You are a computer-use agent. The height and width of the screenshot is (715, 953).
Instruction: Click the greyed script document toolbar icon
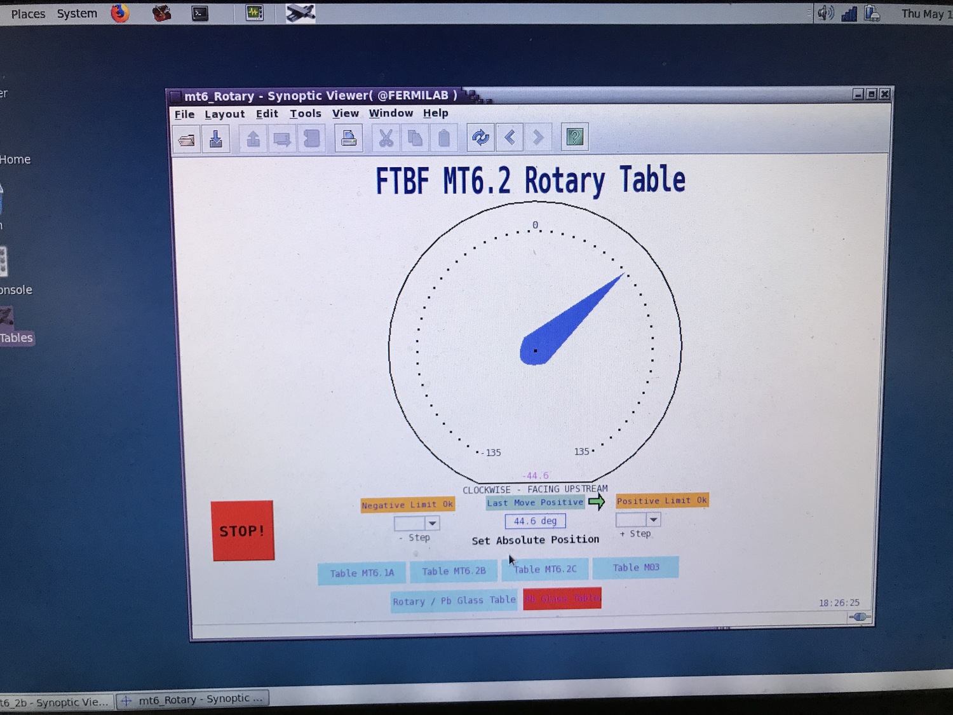coord(311,138)
